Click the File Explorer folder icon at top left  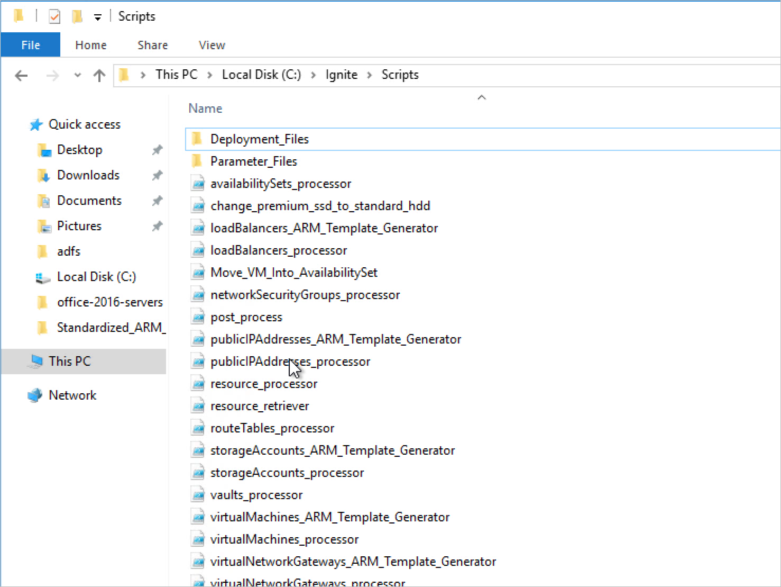[19, 16]
